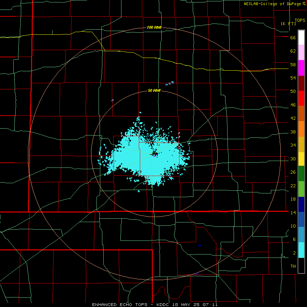Click the 50 legend value
The height and width of the screenshot is (307, 307).
coord(293,91)
